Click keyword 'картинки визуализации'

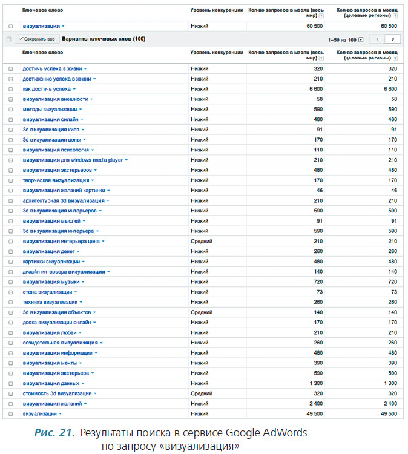[x=51, y=262]
